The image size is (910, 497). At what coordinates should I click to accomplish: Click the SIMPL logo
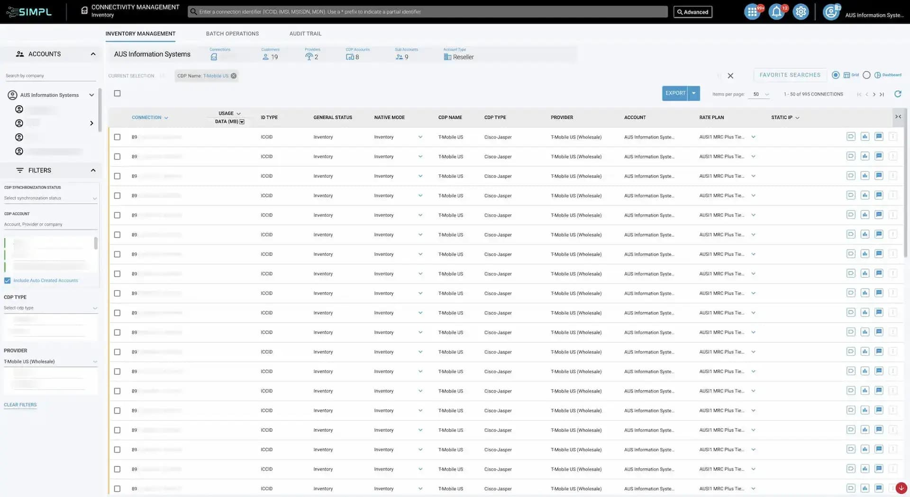tap(29, 11)
